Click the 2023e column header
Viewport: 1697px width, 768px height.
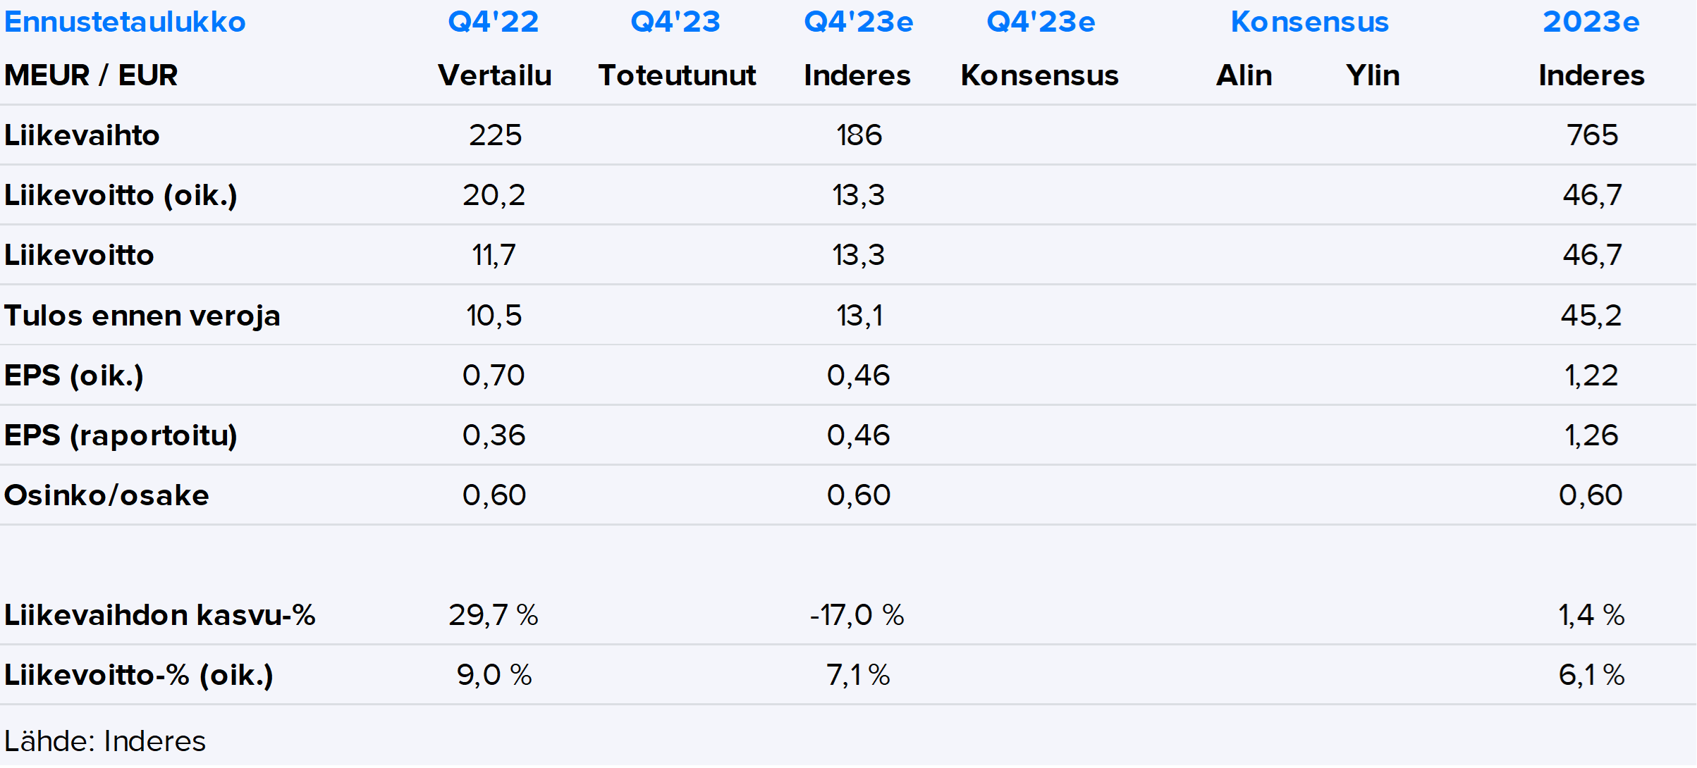[x=1591, y=23]
